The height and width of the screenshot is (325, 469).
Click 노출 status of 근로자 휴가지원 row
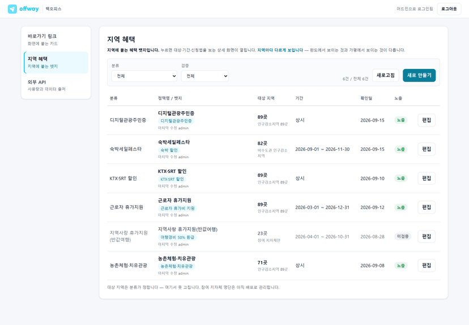[401, 207]
